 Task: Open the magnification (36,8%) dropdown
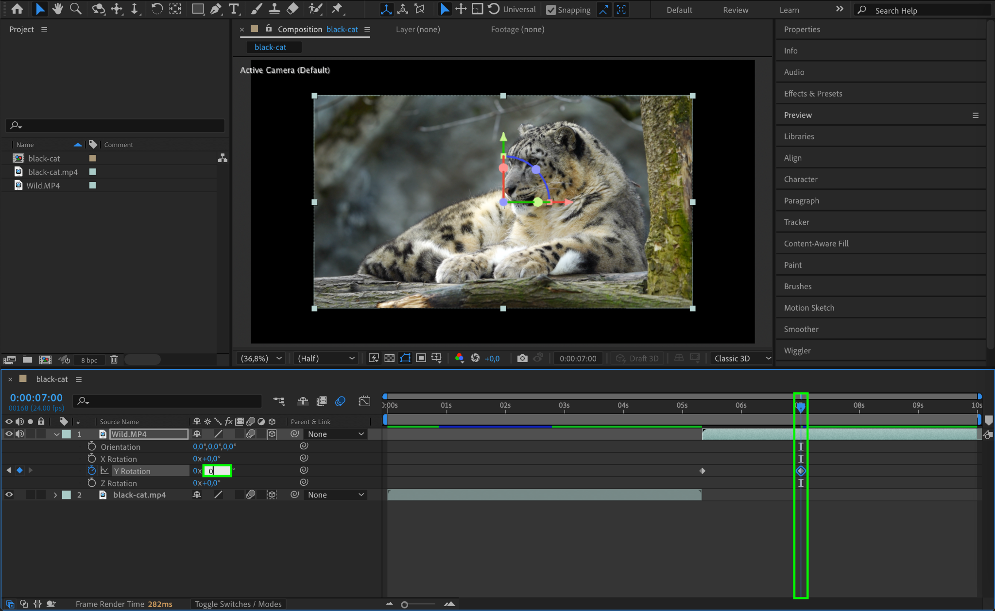261,358
